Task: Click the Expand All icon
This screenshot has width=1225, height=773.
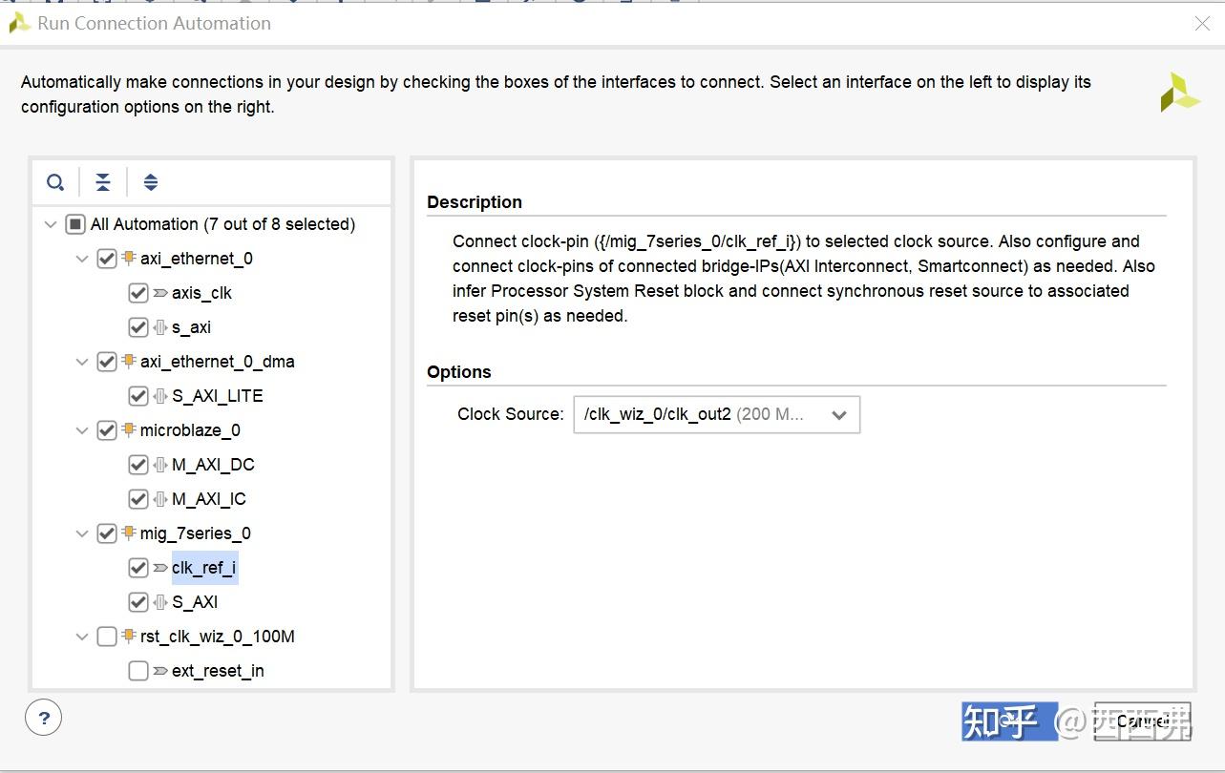Action: pos(151,182)
